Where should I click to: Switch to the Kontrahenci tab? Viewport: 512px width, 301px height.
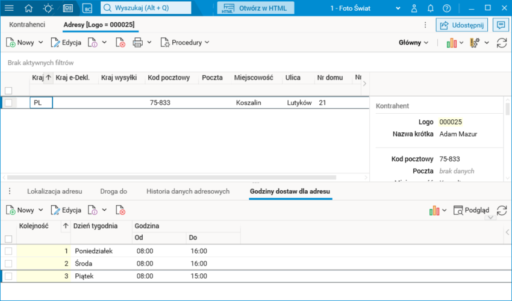(27, 25)
